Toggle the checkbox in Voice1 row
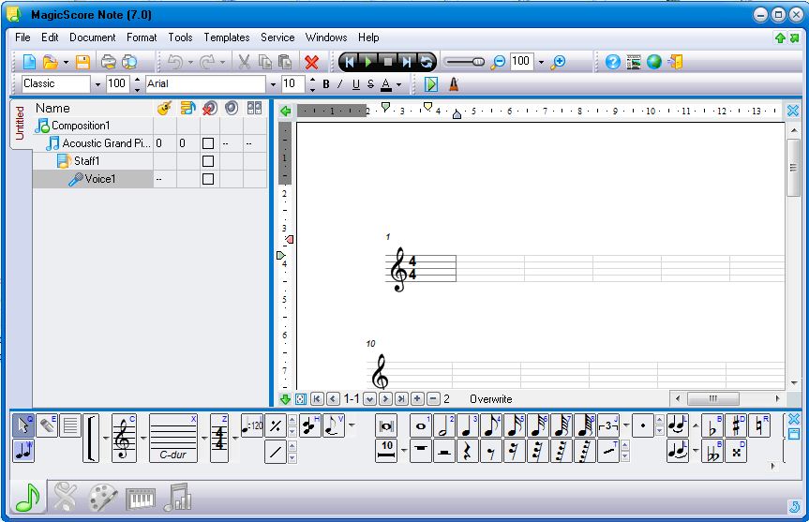The height and width of the screenshot is (522, 809). coord(208,179)
